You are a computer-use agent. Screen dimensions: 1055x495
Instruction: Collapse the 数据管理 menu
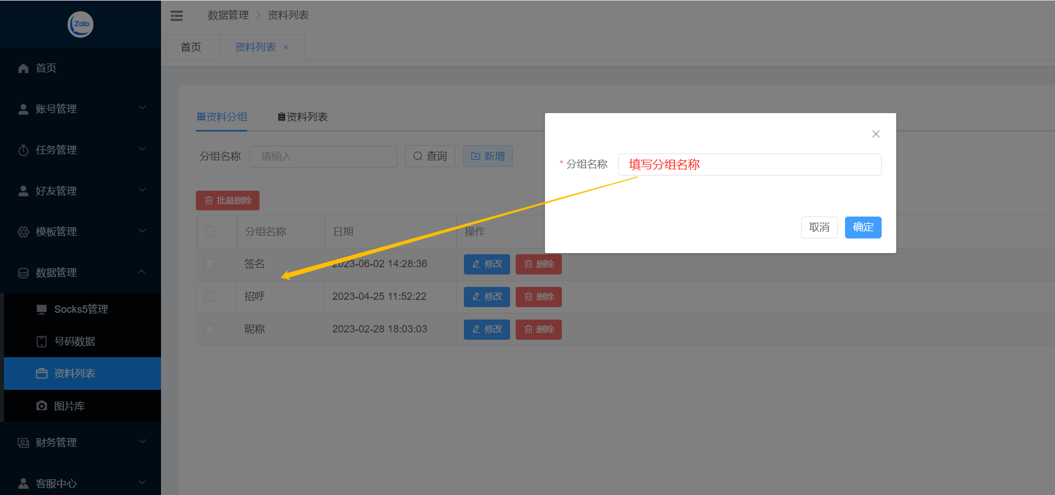81,273
